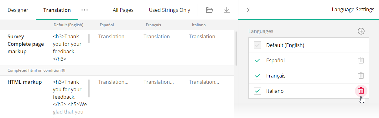Viewport: 379px width, 118px height.
Task: Export translations with the download icon
Action: pos(227,10)
